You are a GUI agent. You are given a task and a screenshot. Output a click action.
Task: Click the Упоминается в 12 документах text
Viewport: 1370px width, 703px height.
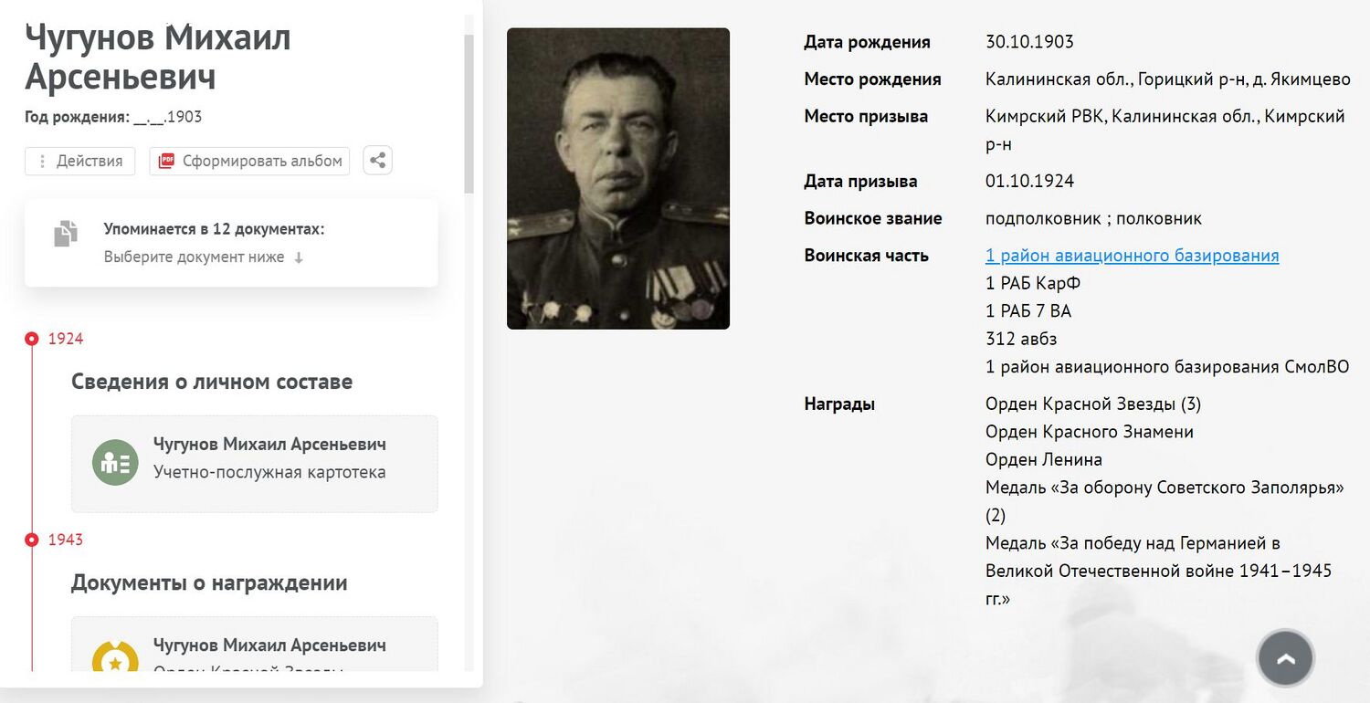pos(214,229)
